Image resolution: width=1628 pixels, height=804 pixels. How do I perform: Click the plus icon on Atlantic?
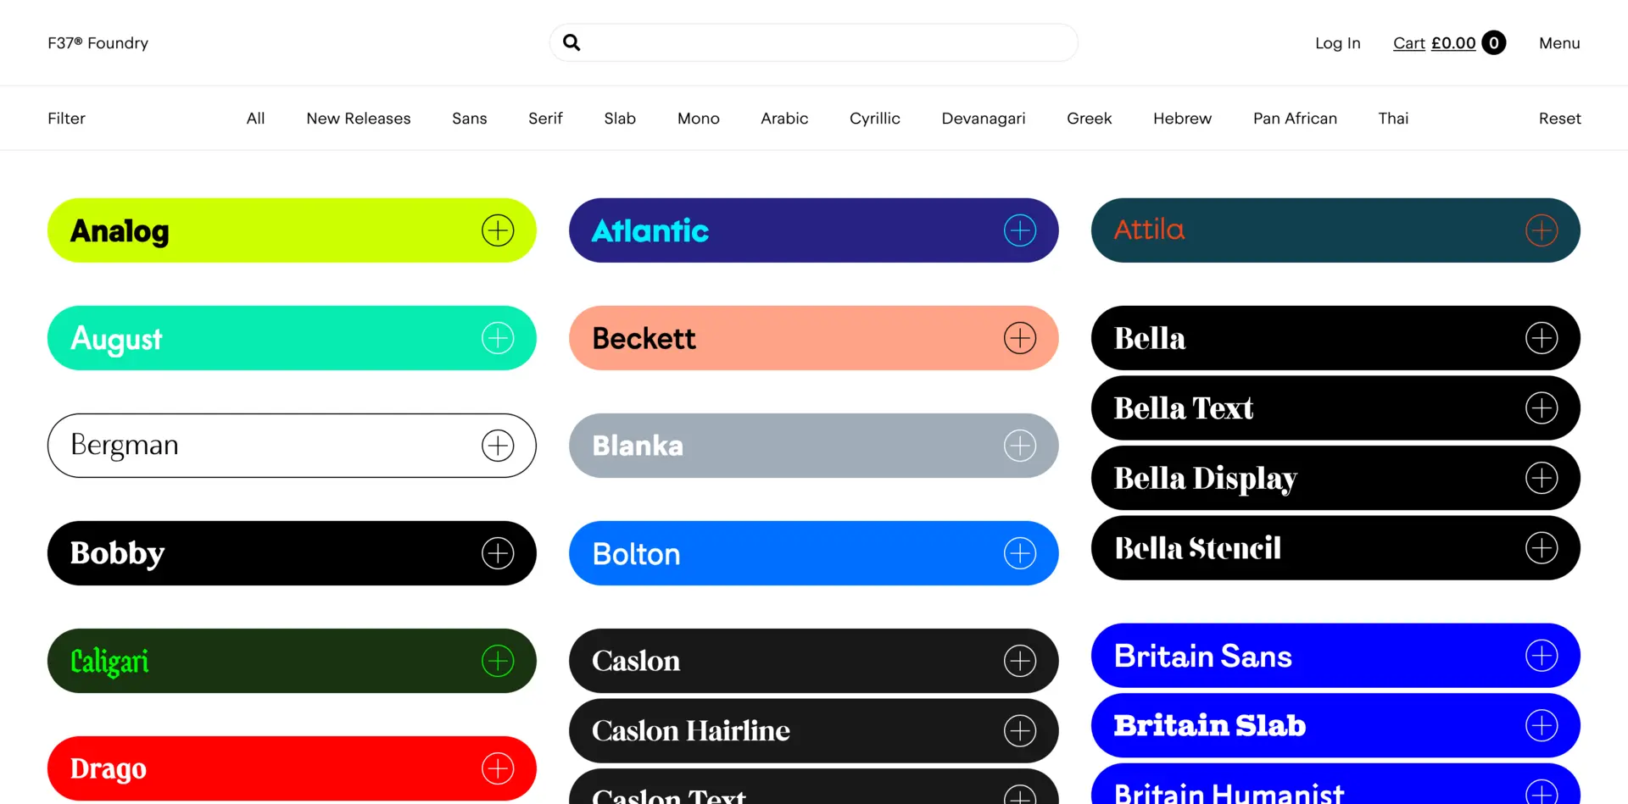[x=1019, y=230]
